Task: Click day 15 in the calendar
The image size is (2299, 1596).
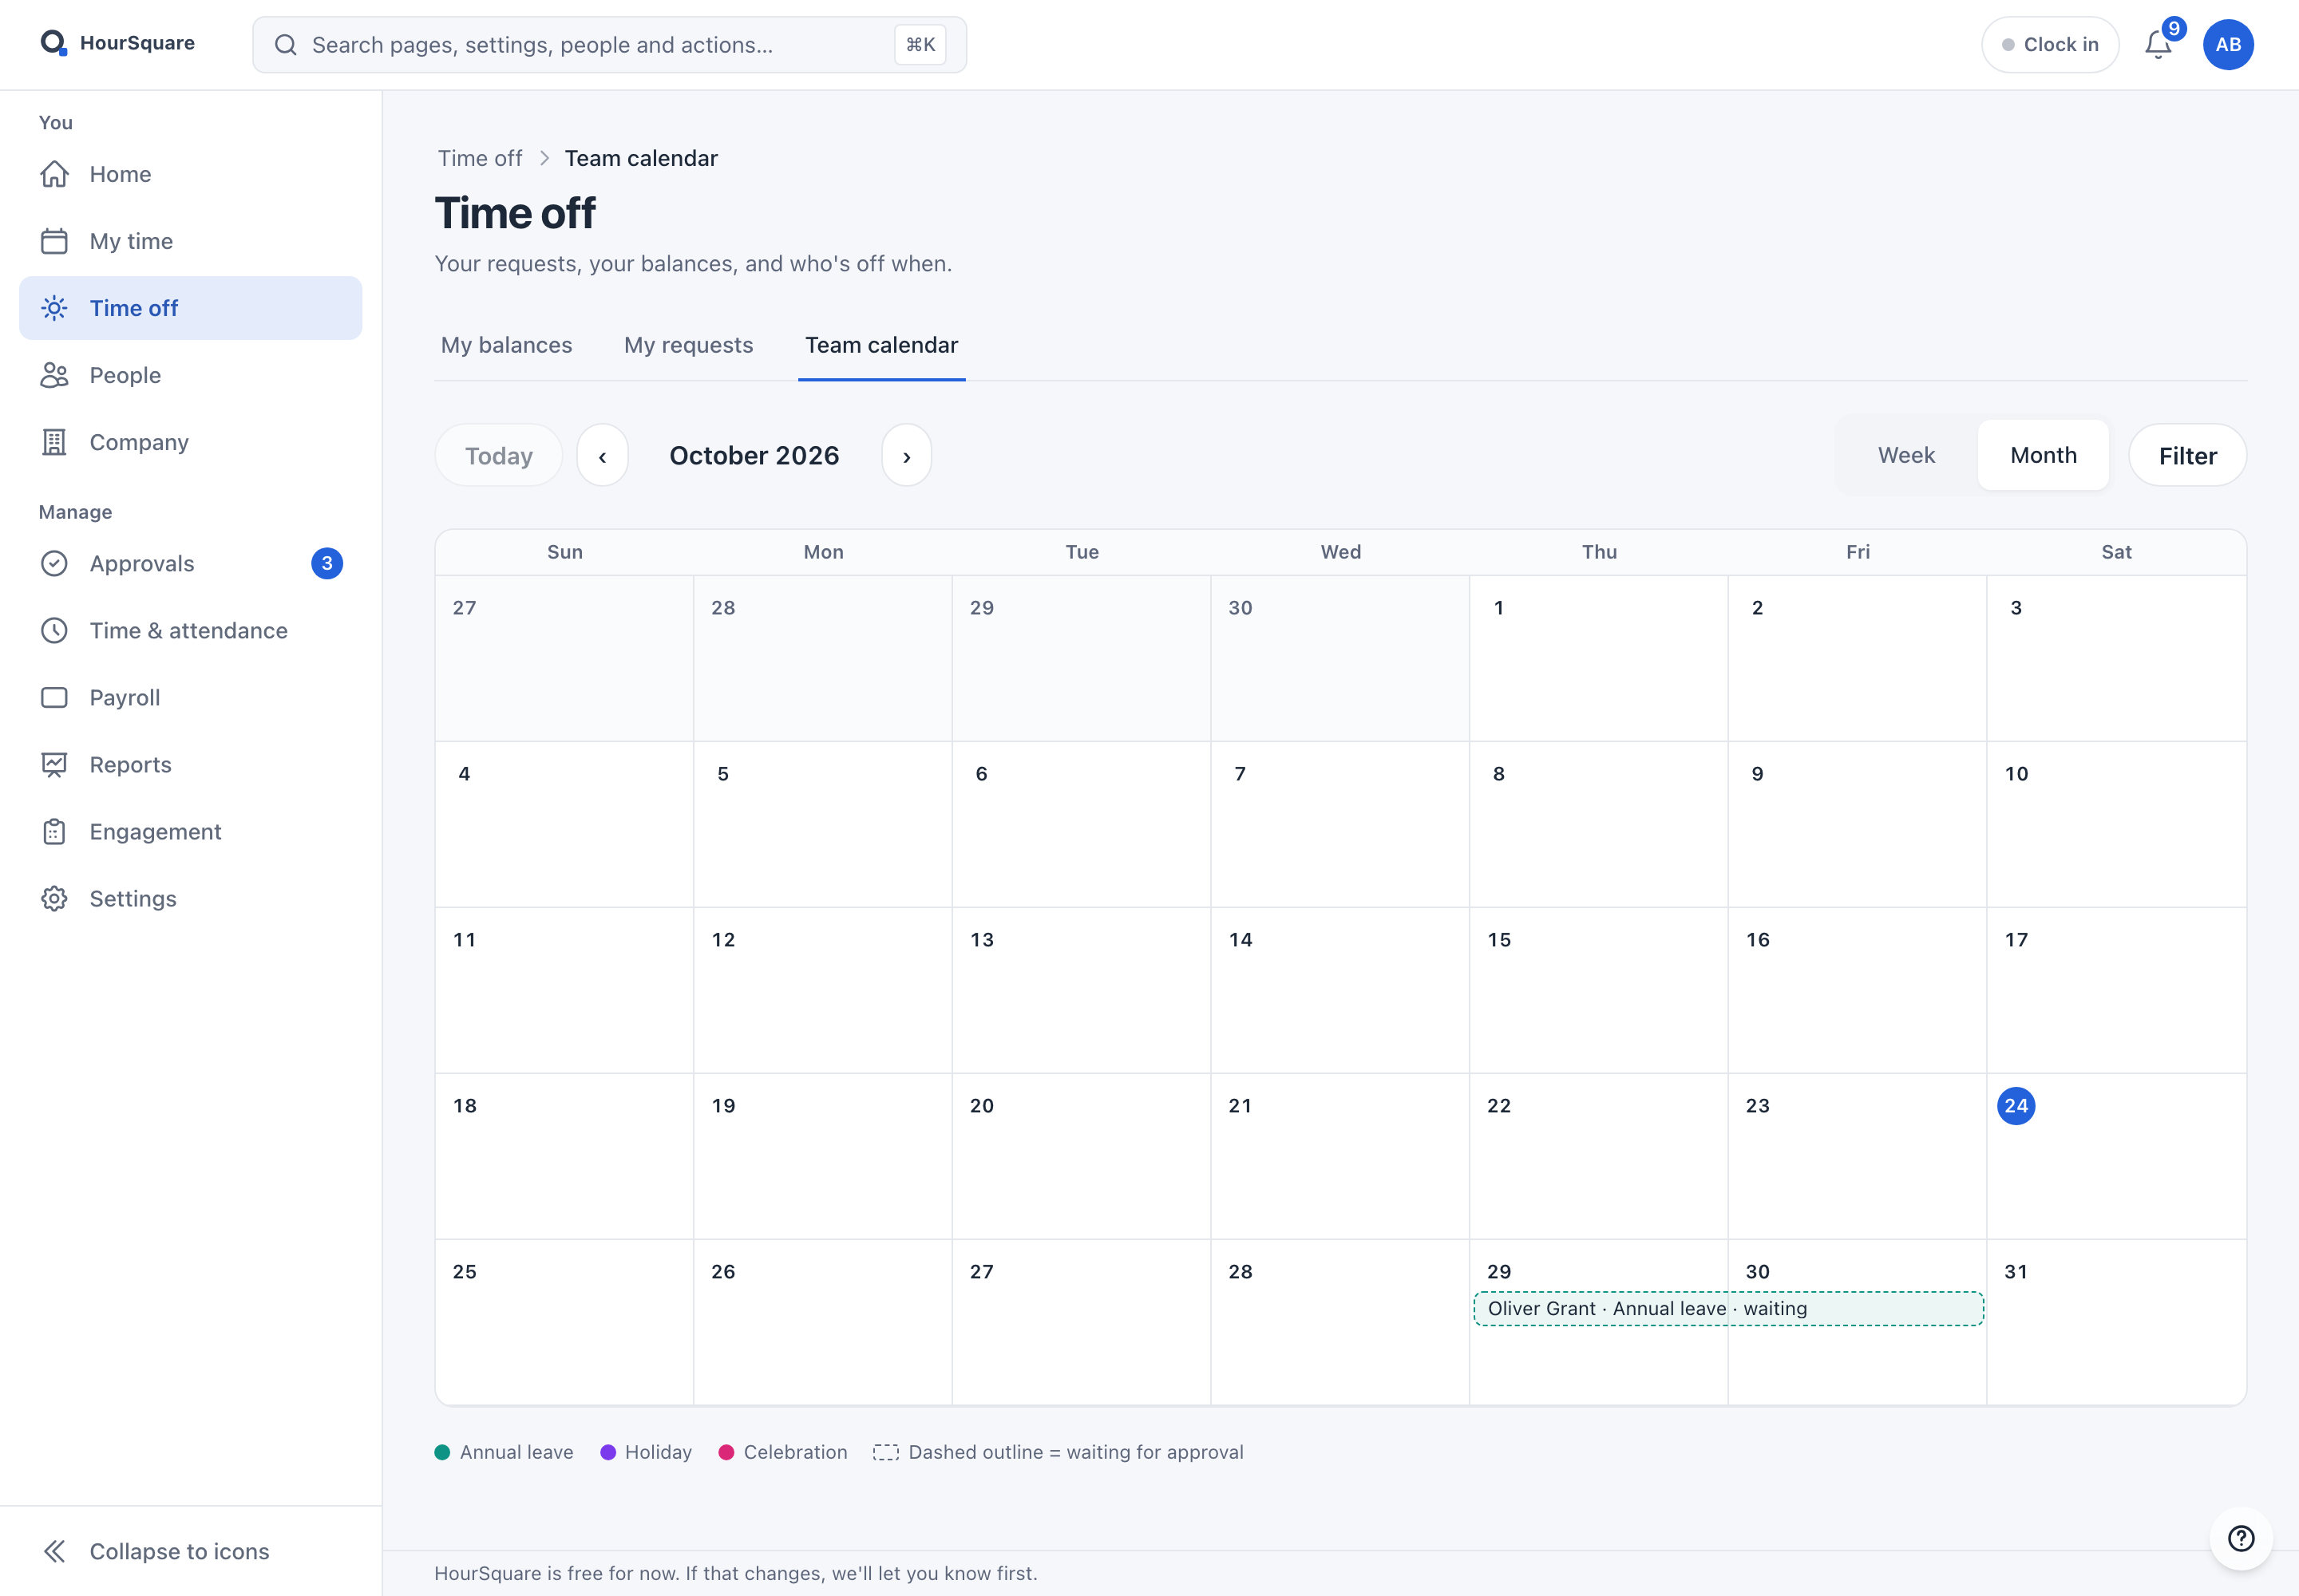Action: (1597, 990)
